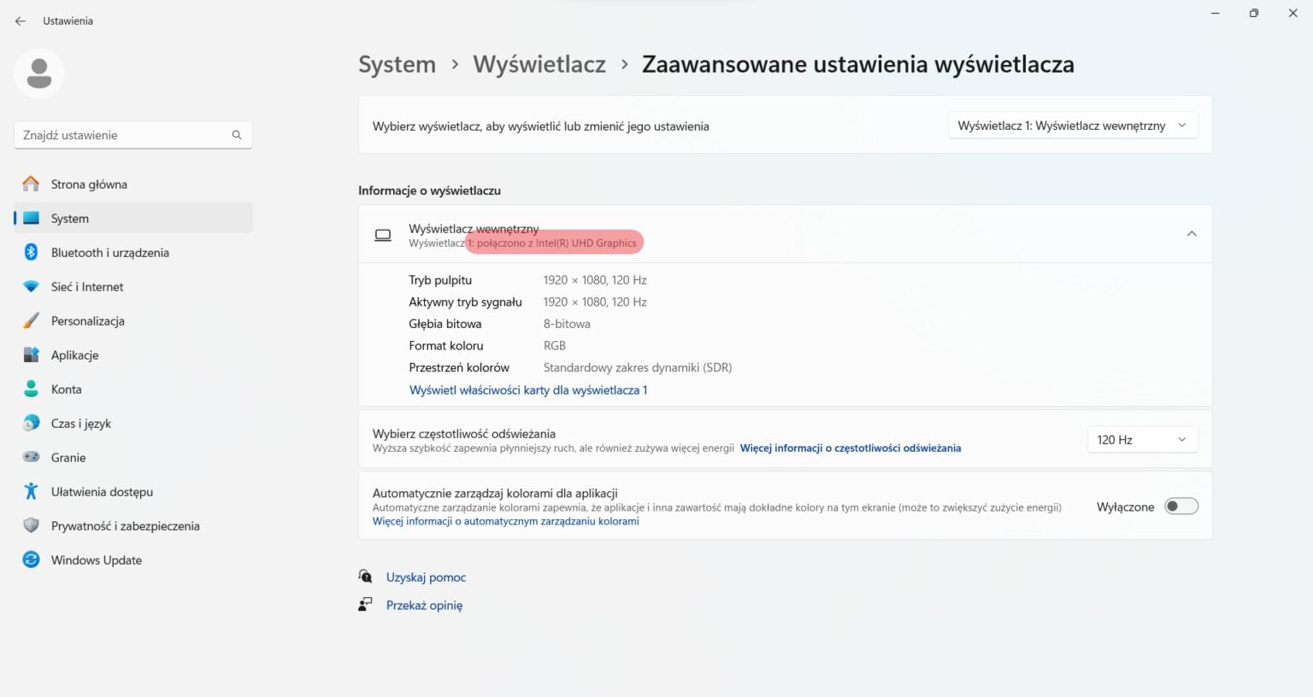Screen dimensions: 1313x697
Task: Open the 120 Hz refresh rate dropdown
Action: pyautogui.click(x=1142, y=439)
